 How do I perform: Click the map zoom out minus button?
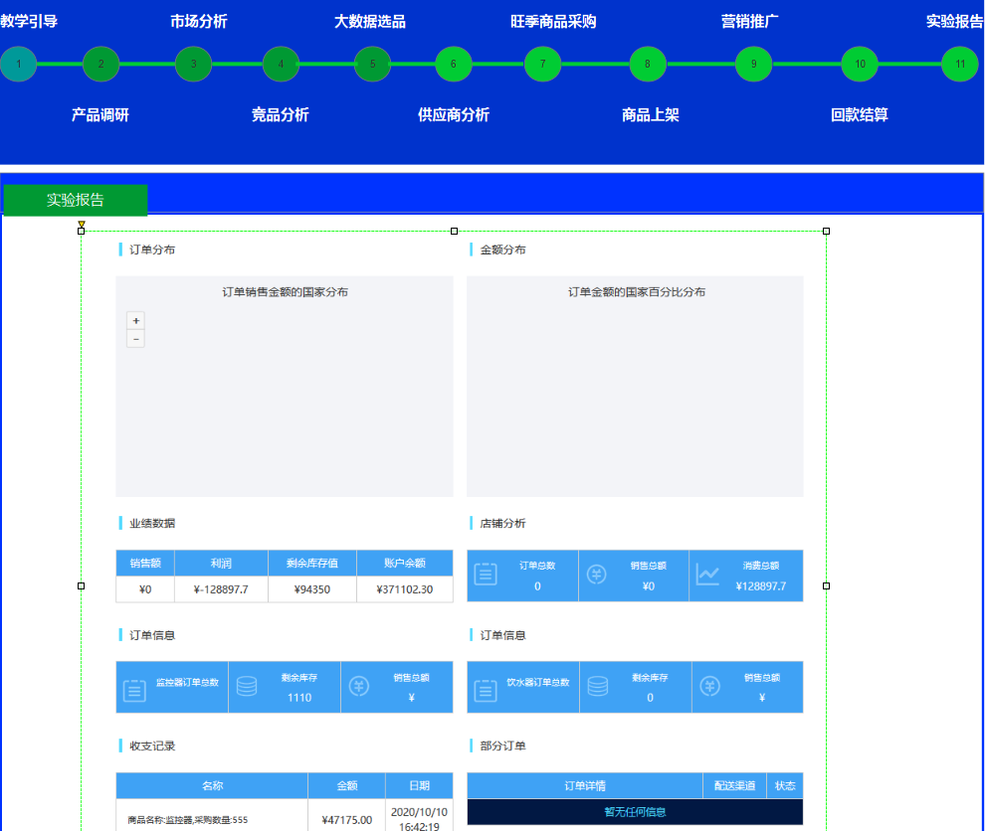pos(135,339)
